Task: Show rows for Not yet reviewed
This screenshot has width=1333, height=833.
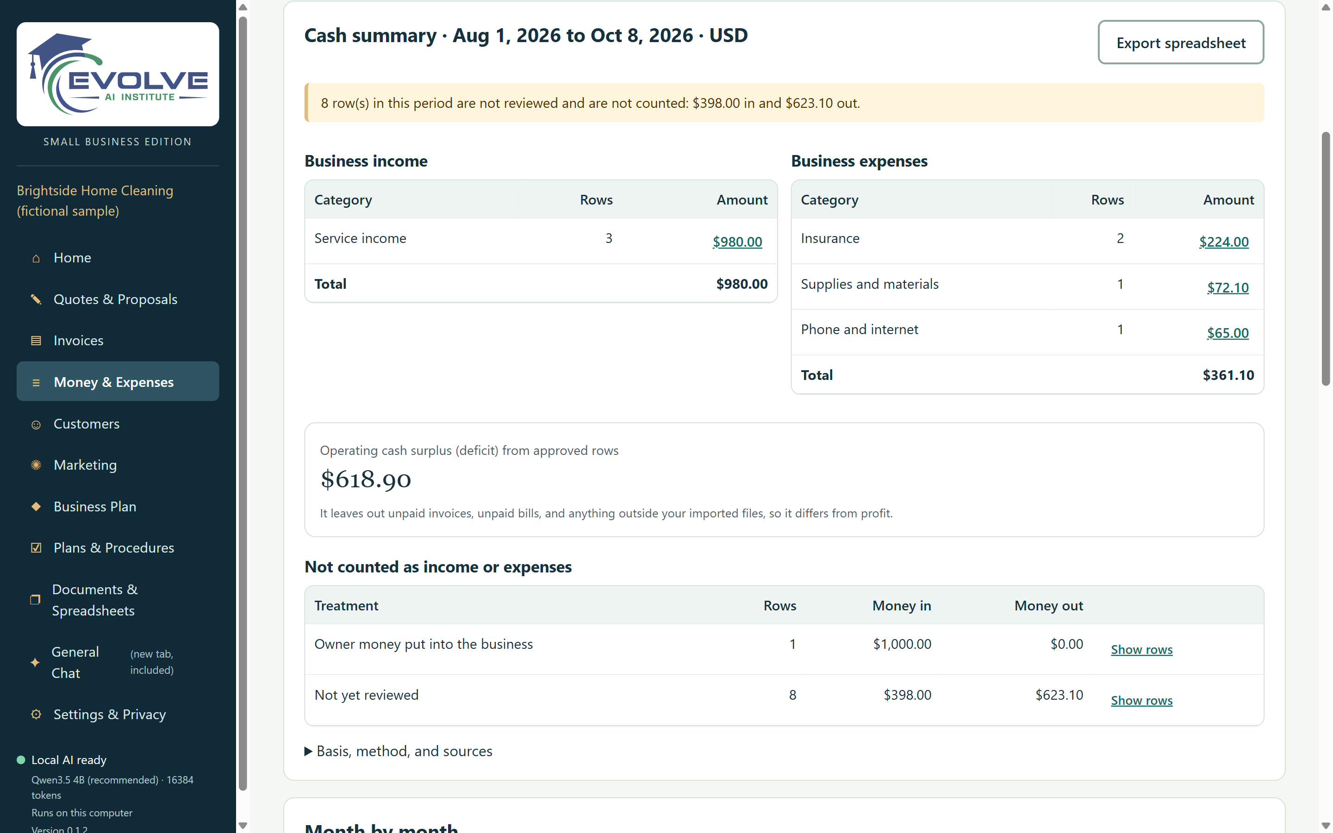Action: coord(1141,701)
